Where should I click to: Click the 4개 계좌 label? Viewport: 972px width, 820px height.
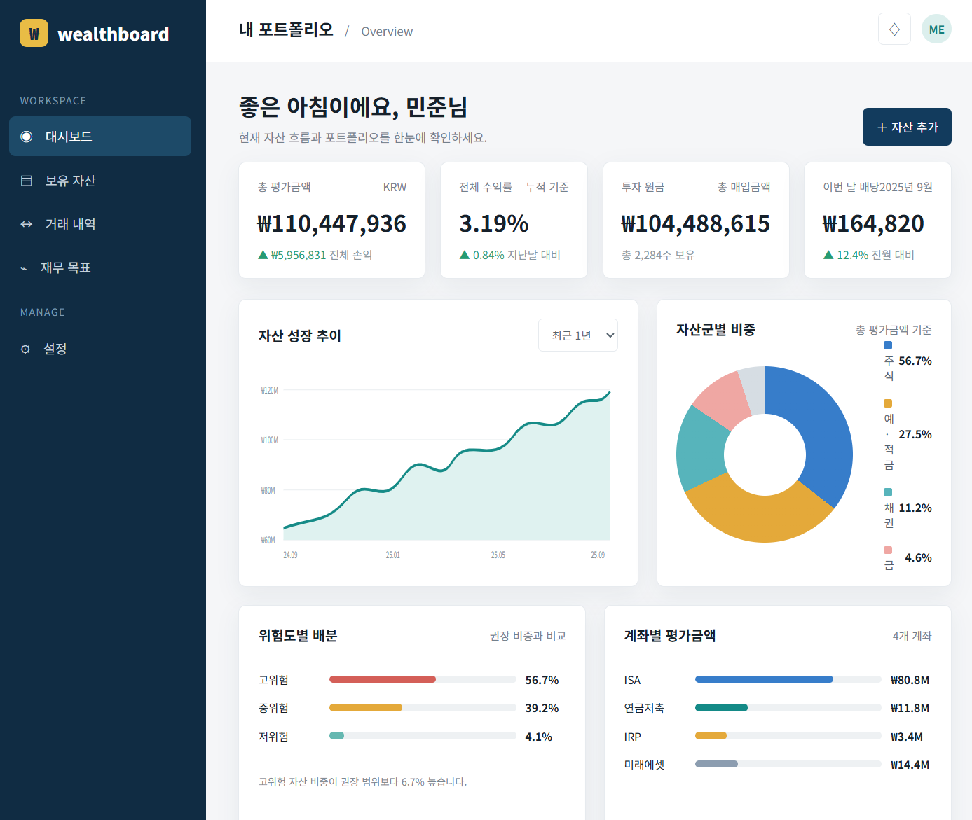click(x=912, y=636)
